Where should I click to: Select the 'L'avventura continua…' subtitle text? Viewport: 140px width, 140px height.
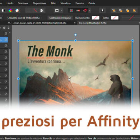(x=47, y=62)
